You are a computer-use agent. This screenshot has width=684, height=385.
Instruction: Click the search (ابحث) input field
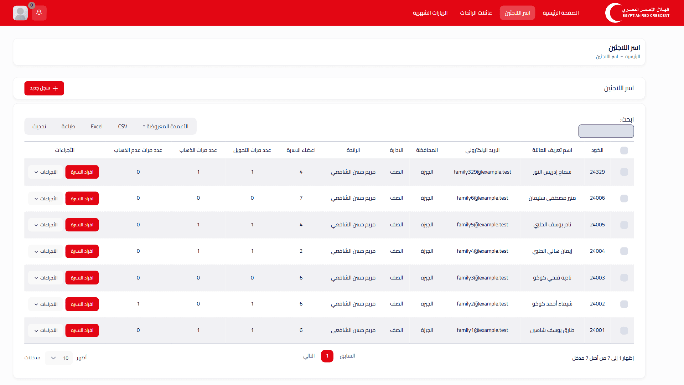[x=606, y=131]
